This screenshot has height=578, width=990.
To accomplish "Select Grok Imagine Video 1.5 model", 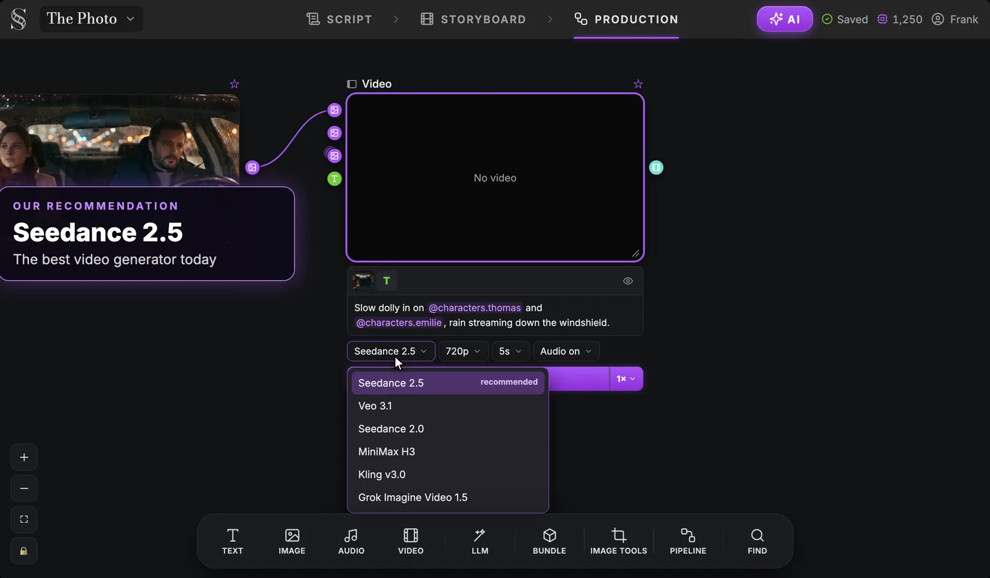I will (x=448, y=498).
